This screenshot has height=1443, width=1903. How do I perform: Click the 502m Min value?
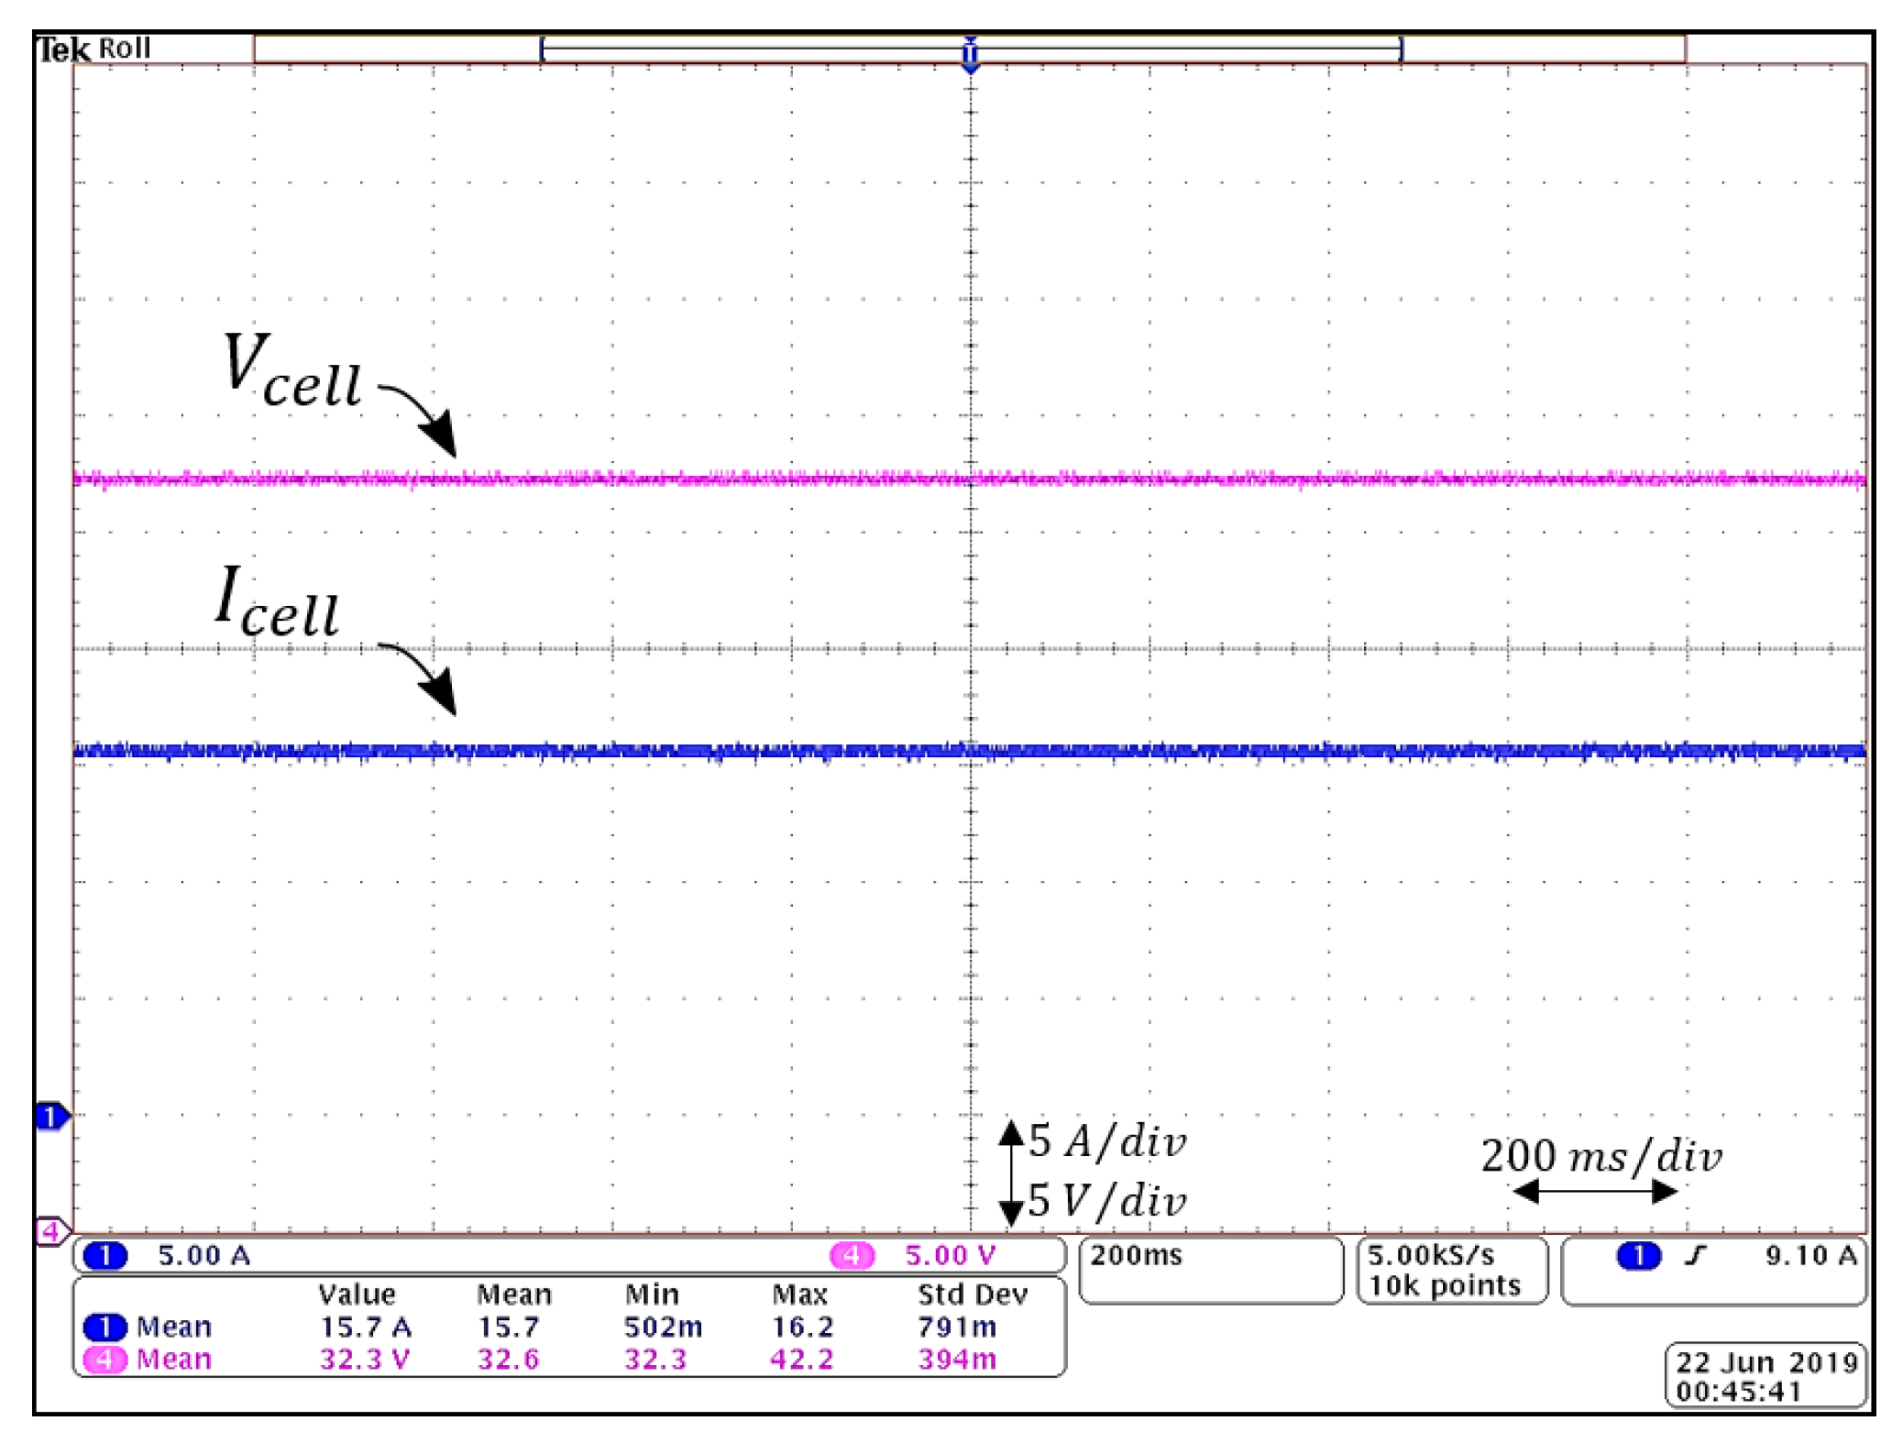tap(663, 1327)
